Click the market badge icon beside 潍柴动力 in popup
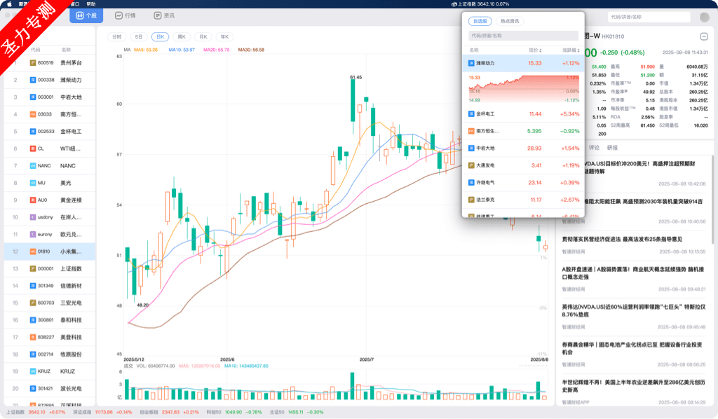The width and height of the screenshot is (718, 419). [x=471, y=63]
